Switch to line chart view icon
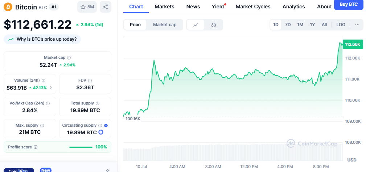The width and height of the screenshot is (366, 172). point(196,25)
